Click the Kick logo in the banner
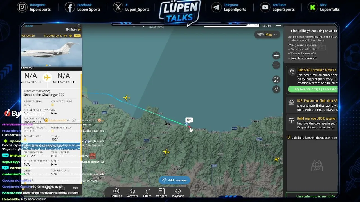Image resolution: width=360 pixels, height=202 pixels. coord(313,7)
